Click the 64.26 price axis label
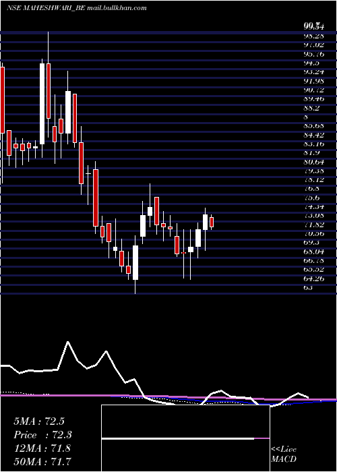Image resolution: width=337 pixels, height=472 pixels. click(x=313, y=278)
